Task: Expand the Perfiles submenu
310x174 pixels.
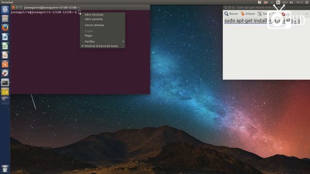Action: 102,42
